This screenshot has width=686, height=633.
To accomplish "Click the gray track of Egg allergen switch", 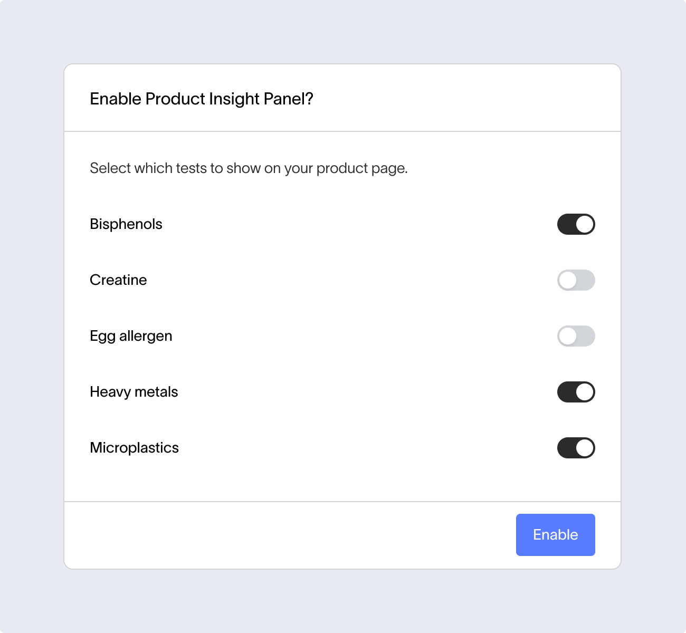I will pos(586,336).
